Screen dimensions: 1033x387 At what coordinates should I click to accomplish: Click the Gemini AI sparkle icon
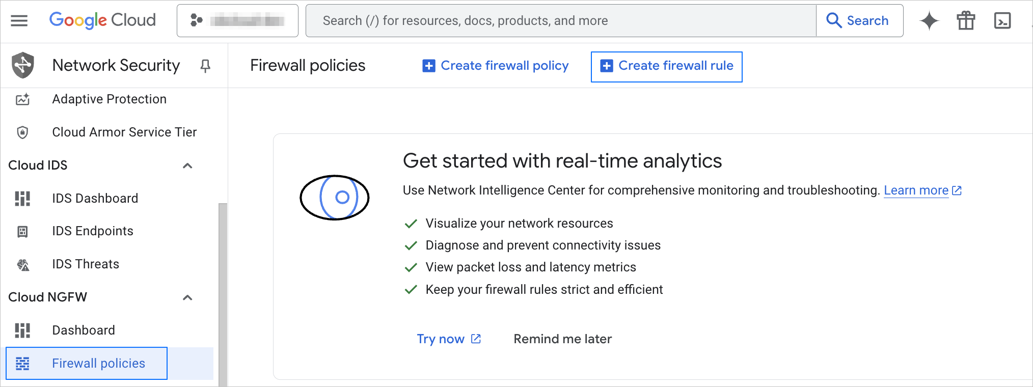[x=929, y=21]
